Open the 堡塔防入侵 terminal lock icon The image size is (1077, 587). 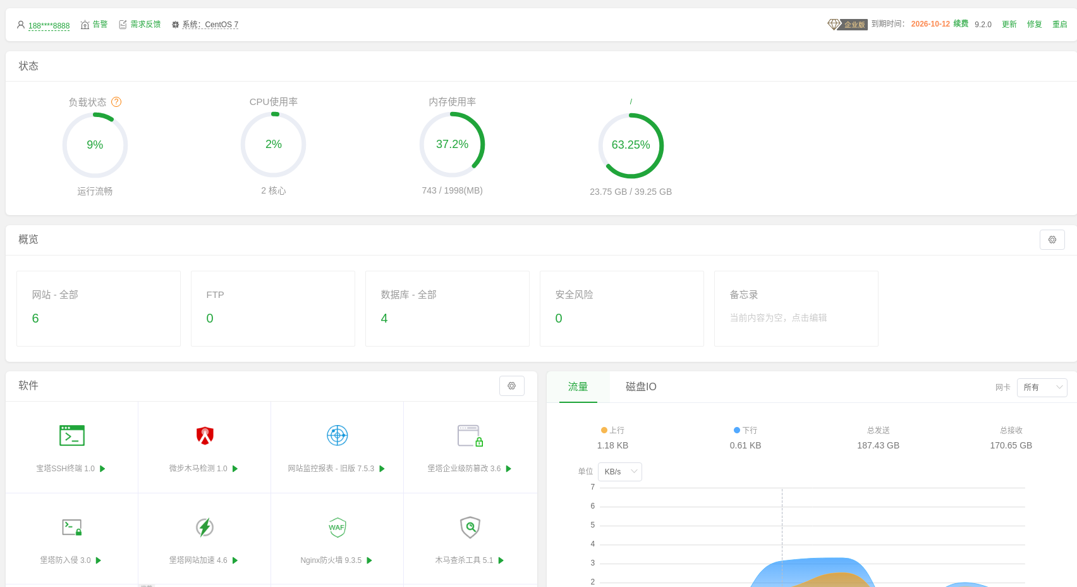72,527
